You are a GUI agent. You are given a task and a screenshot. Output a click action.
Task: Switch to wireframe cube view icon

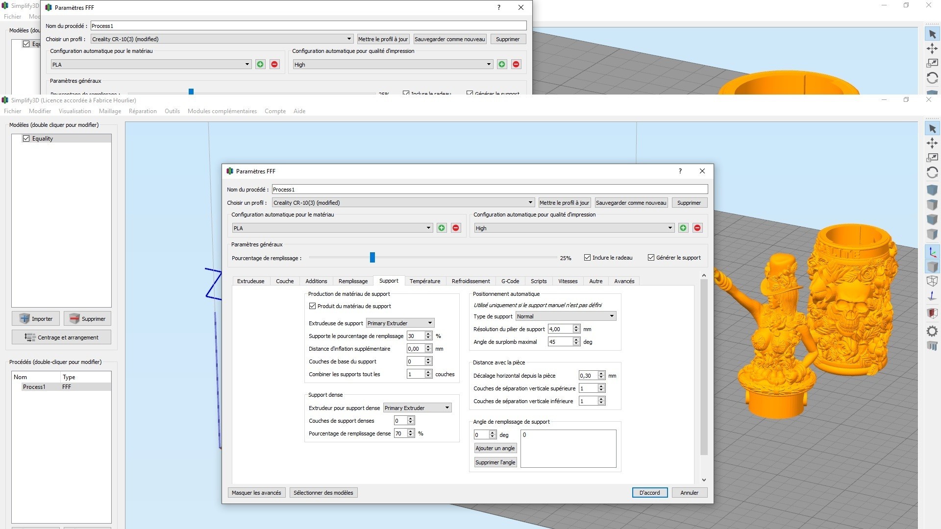pyautogui.click(x=932, y=281)
